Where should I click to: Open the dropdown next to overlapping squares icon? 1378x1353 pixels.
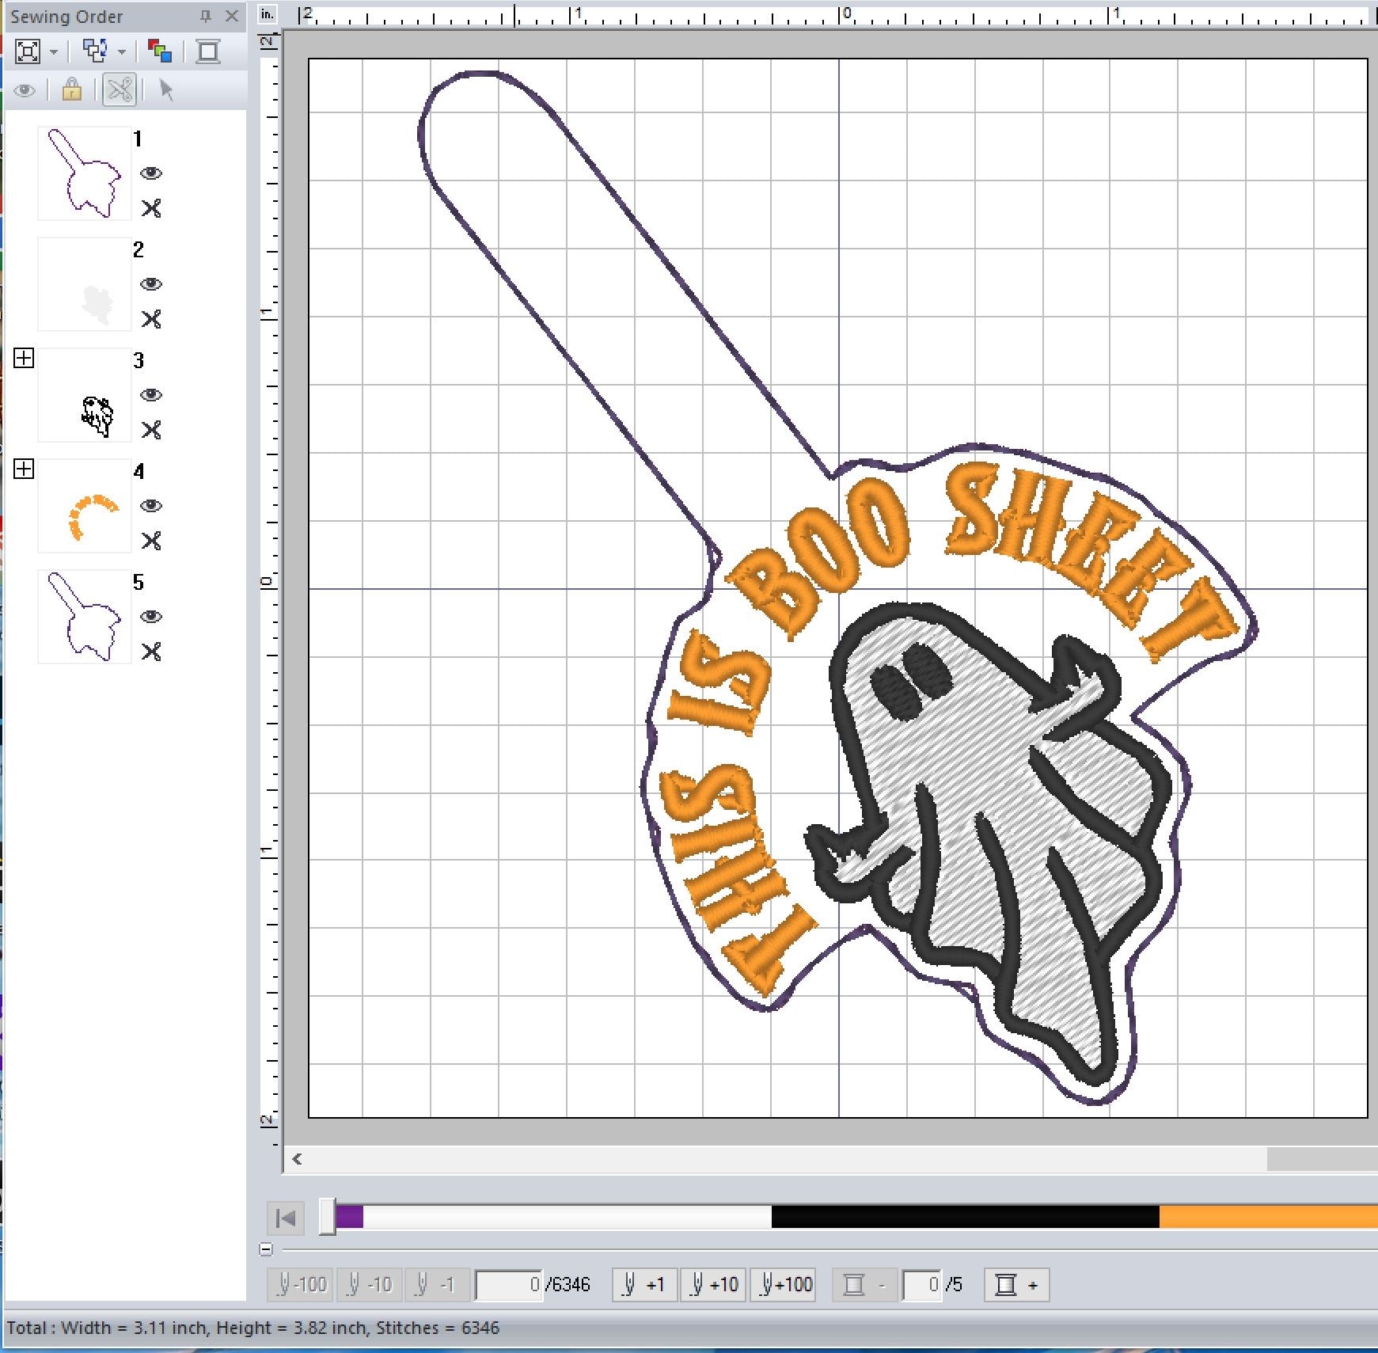click(122, 52)
